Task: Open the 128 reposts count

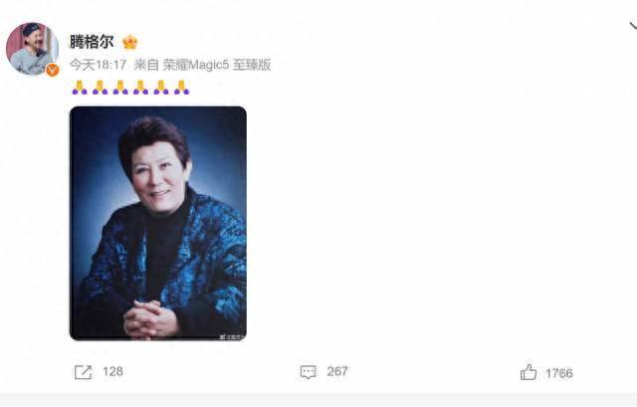Action: click(112, 371)
